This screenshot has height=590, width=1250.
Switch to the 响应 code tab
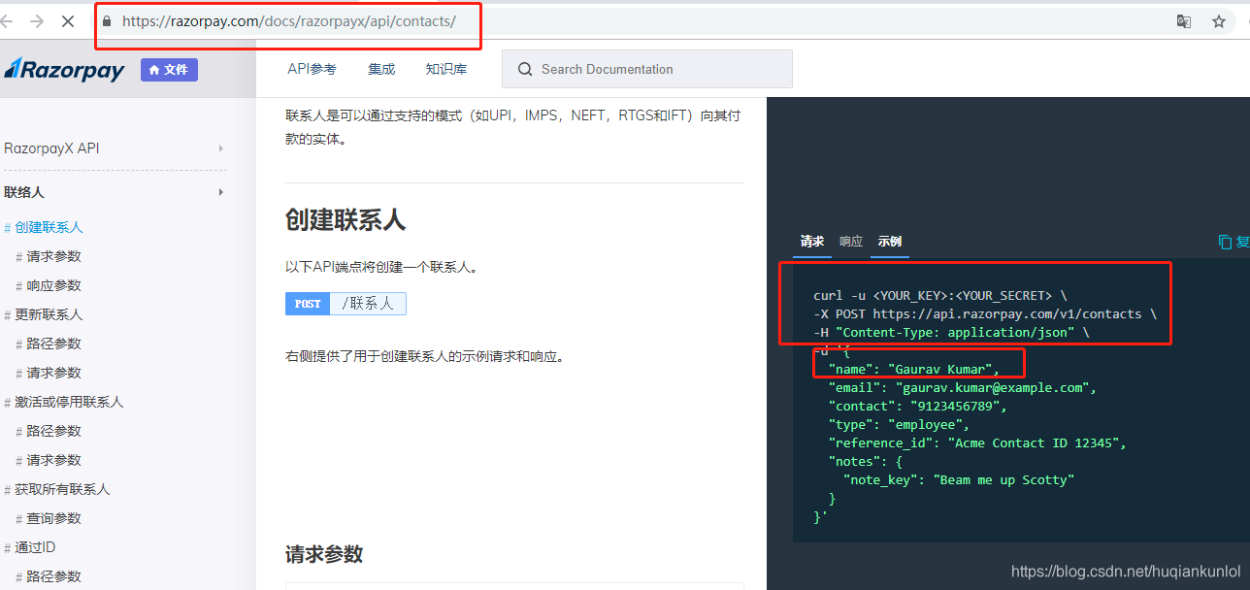point(851,242)
